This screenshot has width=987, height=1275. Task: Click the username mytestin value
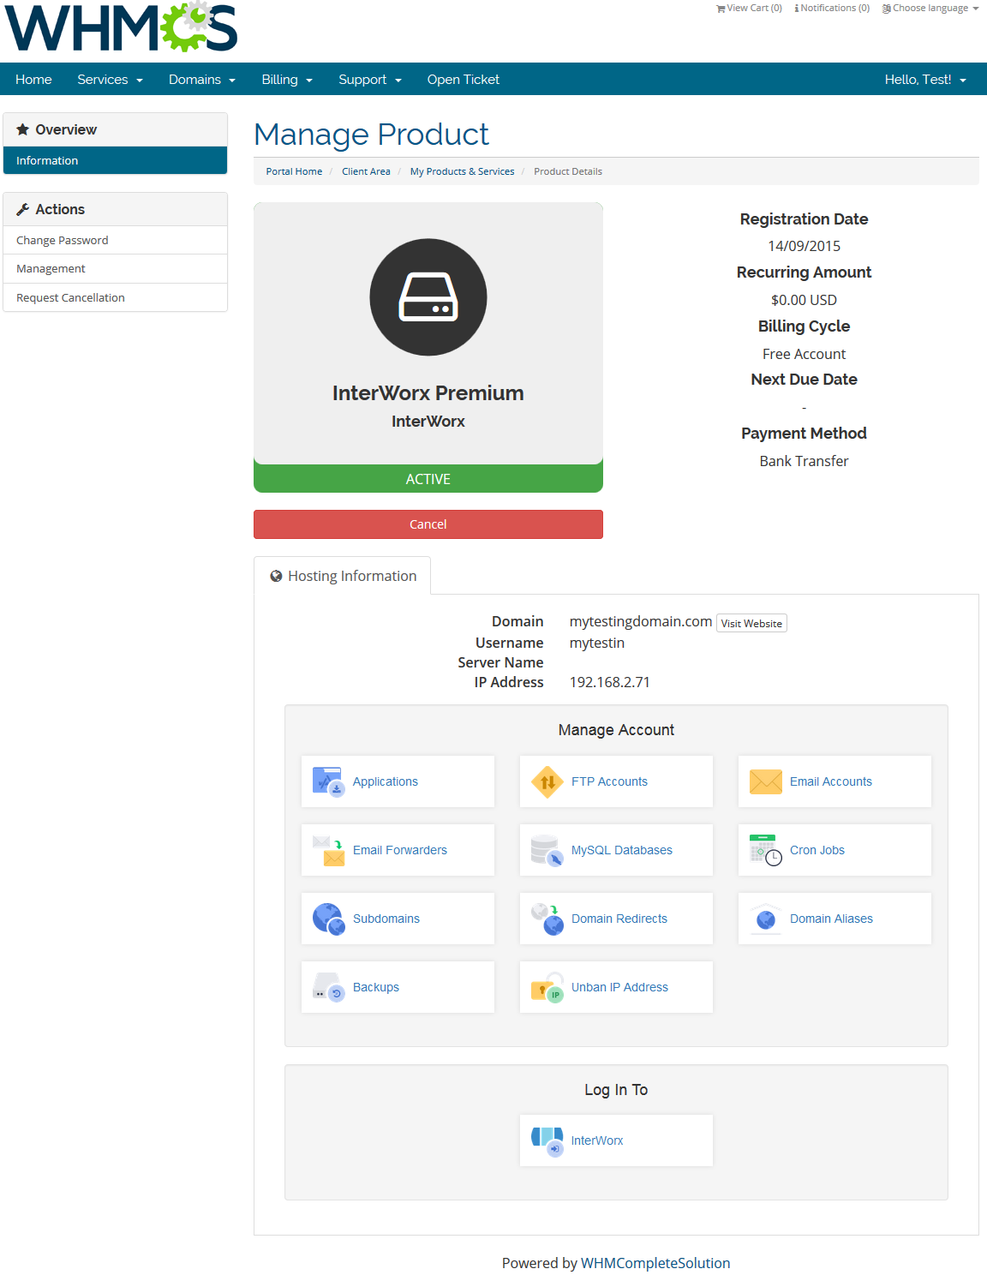597,643
